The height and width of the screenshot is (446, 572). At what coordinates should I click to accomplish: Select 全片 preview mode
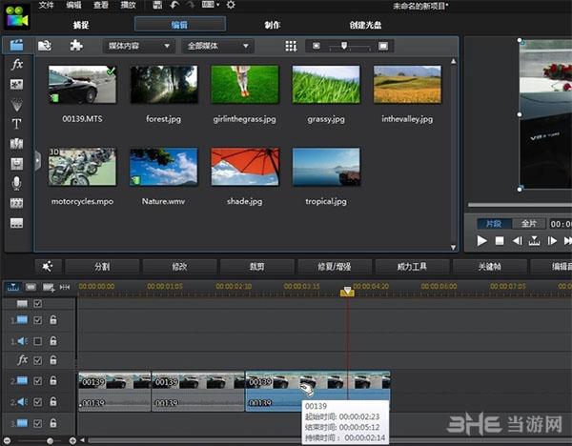click(528, 224)
